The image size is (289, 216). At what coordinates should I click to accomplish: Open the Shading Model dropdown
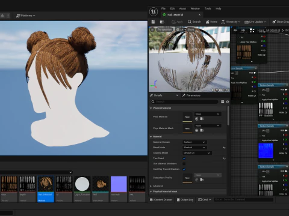click(197, 153)
